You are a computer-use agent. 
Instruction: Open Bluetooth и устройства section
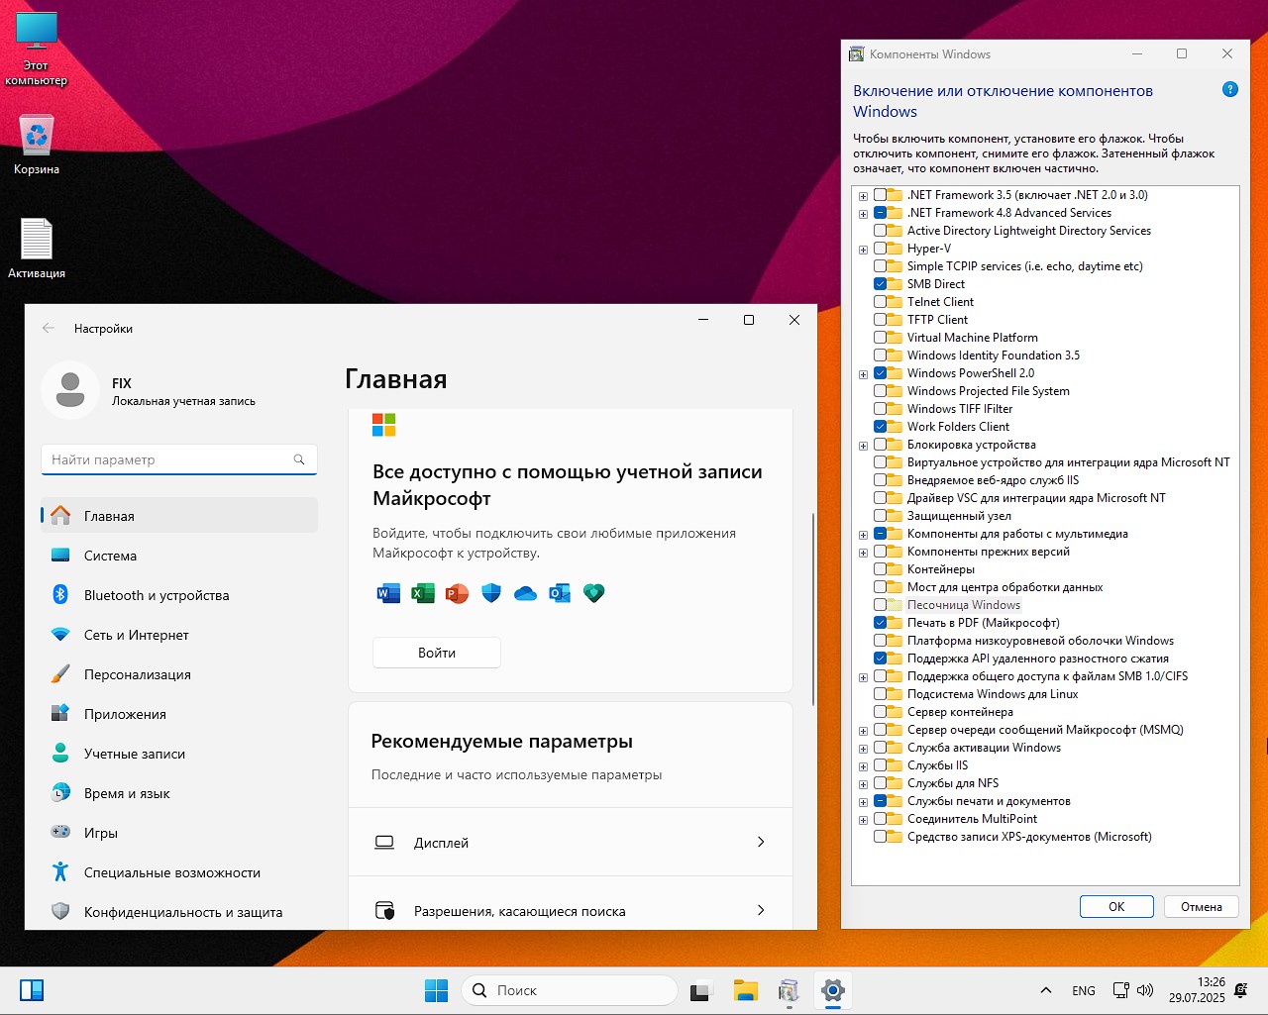coord(179,595)
